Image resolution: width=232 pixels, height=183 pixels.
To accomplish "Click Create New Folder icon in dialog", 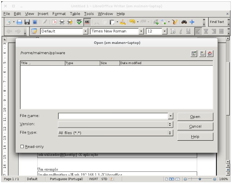I will 202,54.
